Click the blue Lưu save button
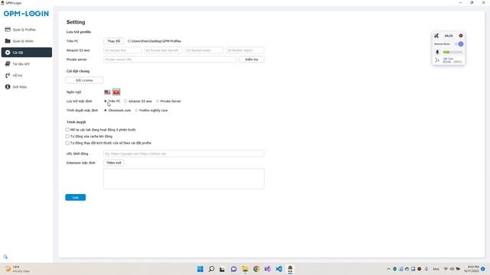 tap(75, 197)
